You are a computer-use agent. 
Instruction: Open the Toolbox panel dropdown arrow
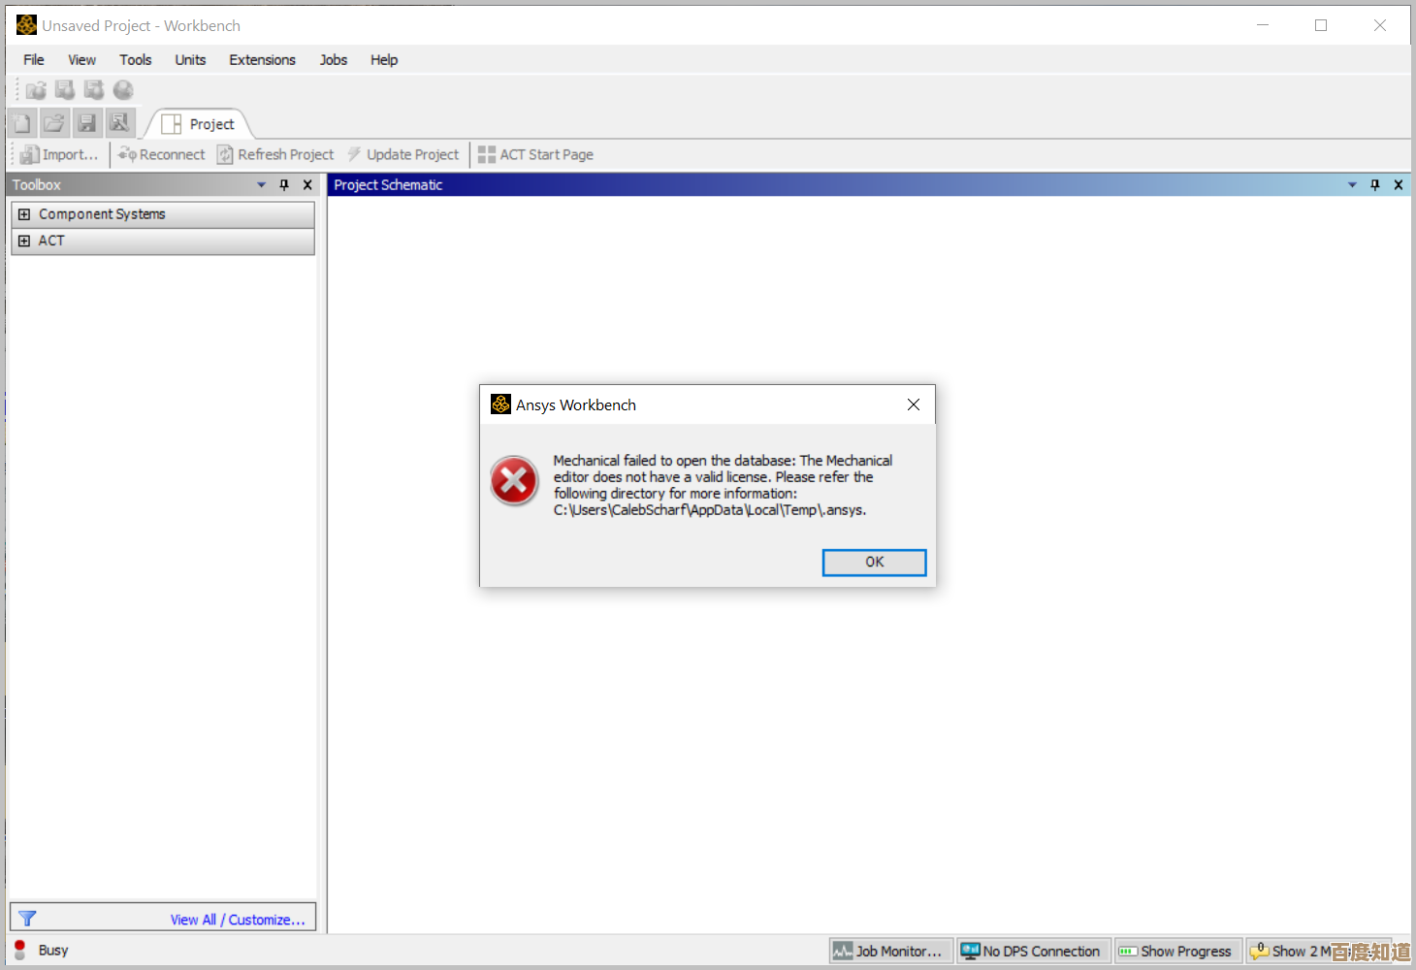pyautogui.click(x=261, y=184)
